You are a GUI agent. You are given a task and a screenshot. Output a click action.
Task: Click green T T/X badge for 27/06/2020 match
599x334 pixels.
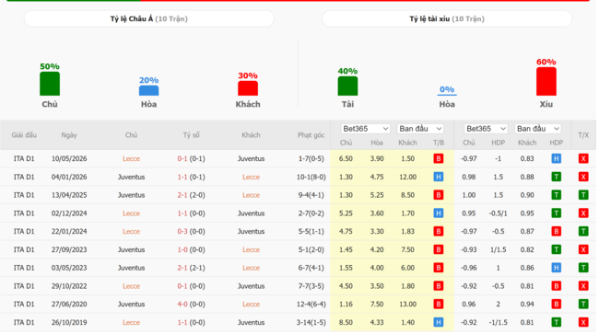coord(583,305)
